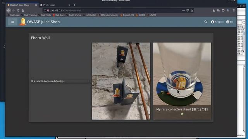248x139 pixels.
Task: Open the Firefox downloads panel
Action: click(x=214, y=10)
